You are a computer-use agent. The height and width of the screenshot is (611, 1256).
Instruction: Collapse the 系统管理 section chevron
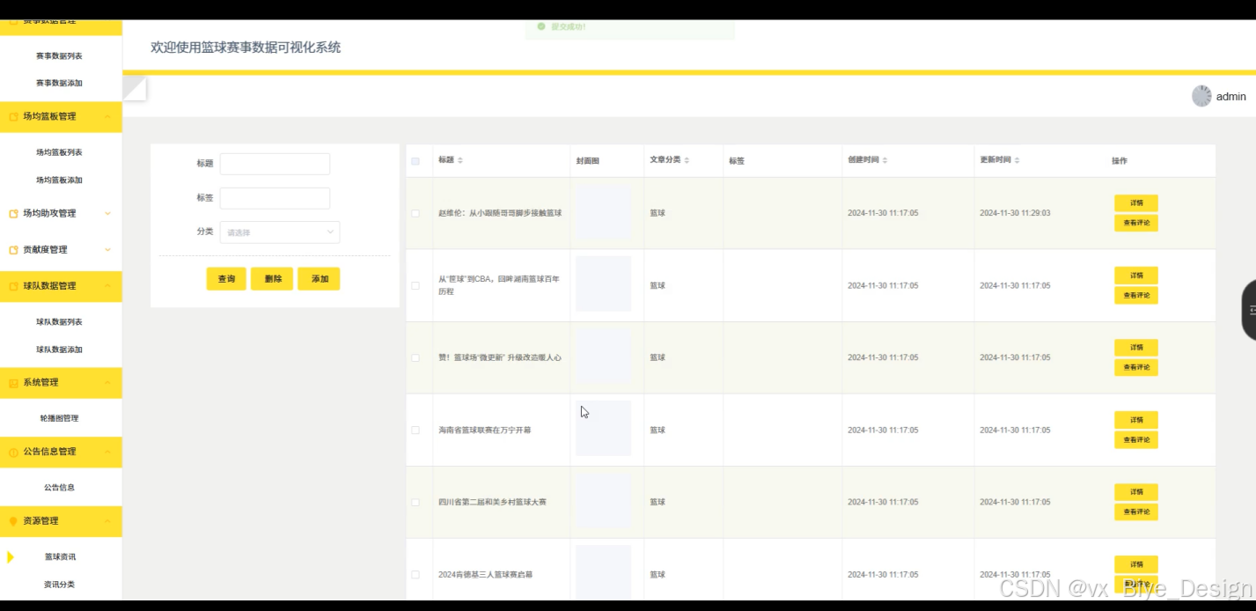[107, 382]
